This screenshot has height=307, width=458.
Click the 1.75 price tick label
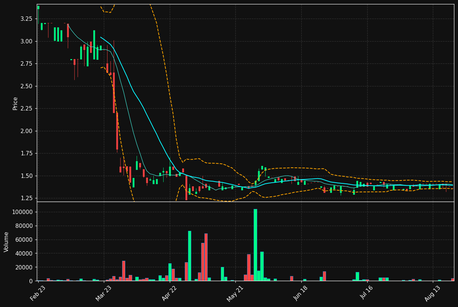(x=26, y=153)
